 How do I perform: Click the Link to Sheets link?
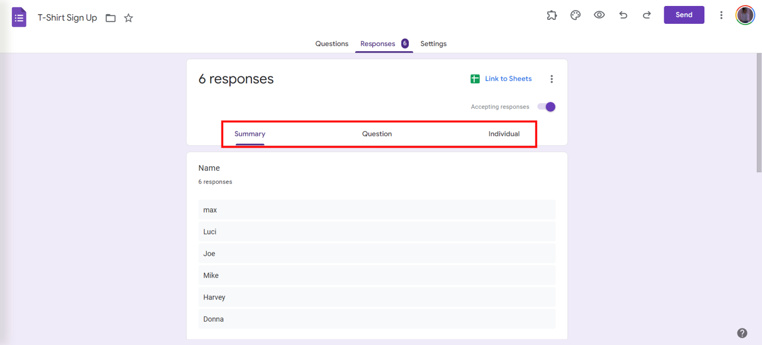point(508,78)
